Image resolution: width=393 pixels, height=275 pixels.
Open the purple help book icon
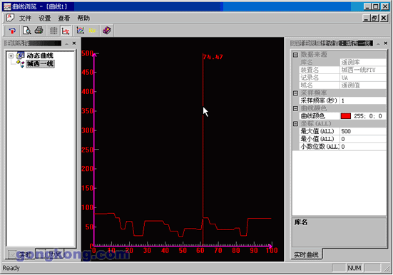107,31
